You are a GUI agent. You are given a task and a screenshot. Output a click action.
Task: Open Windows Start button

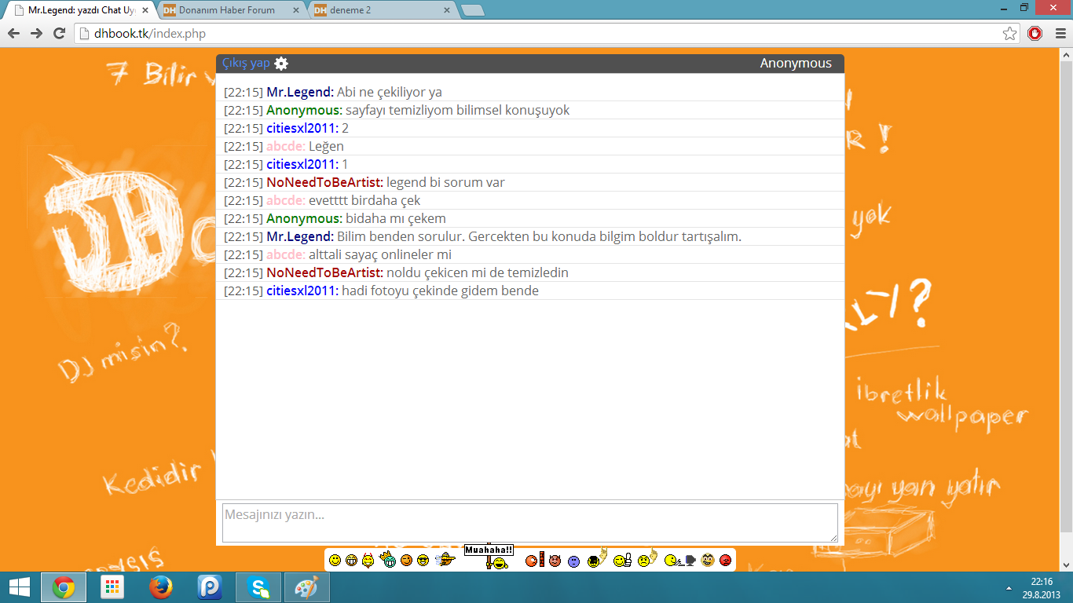[19, 587]
